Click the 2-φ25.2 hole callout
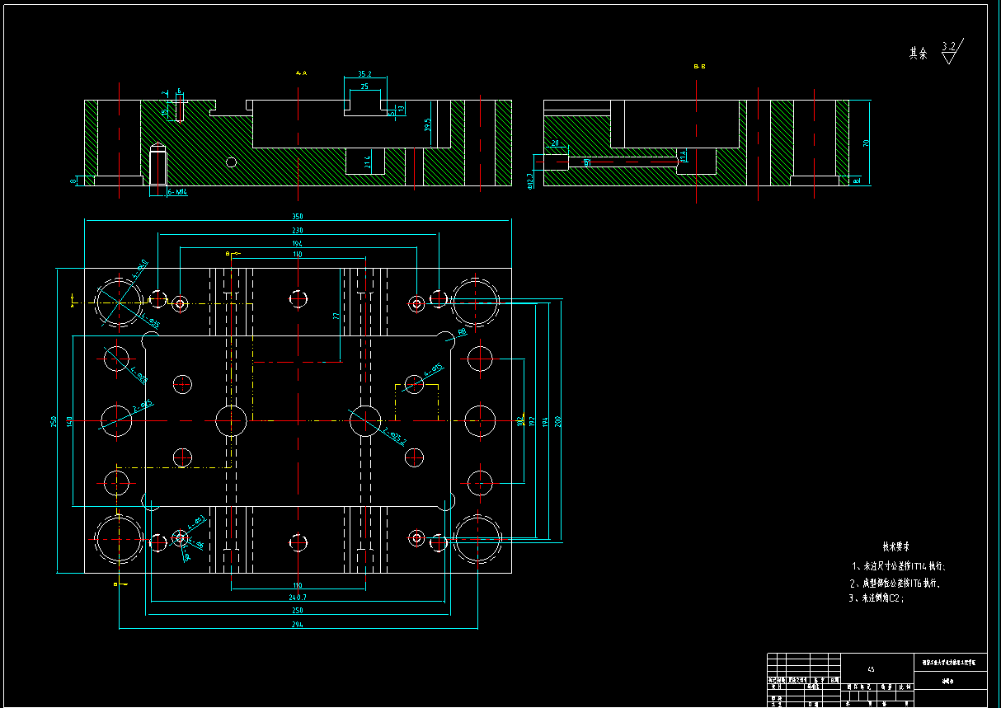The image size is (1001, 708). 395,437
